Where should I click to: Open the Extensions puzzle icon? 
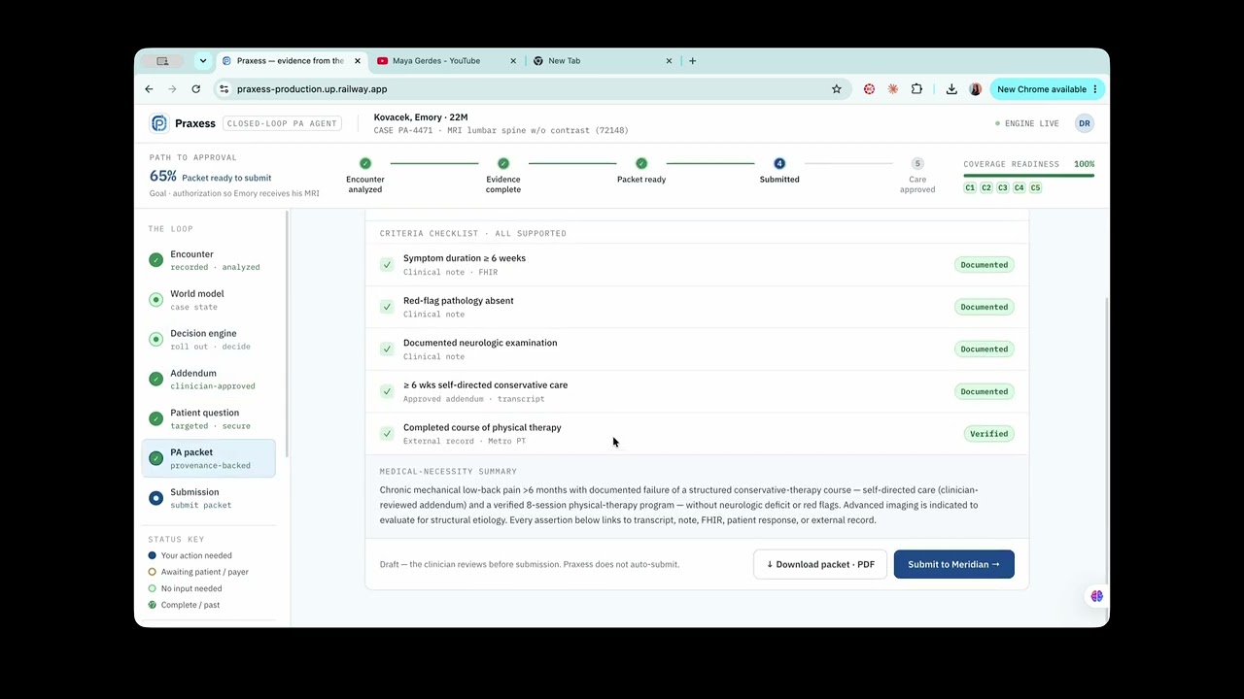tap(916, 89)
